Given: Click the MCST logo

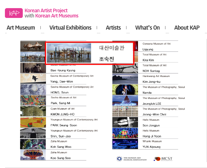Looking at the screenshot, I should pos(163,159).
